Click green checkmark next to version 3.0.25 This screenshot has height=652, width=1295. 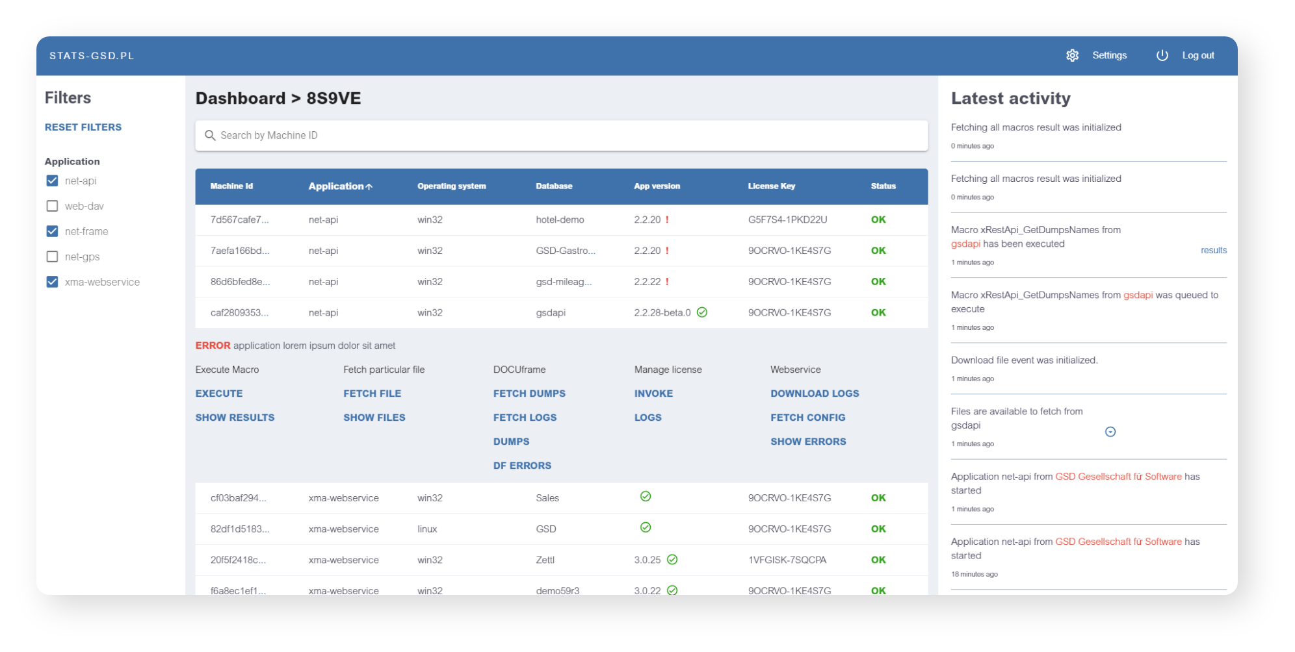coord(672,560)
